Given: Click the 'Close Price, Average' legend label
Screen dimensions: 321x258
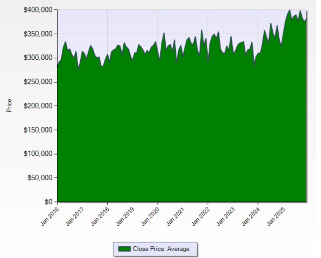Looking at the screenshot, I should point(161,249).
